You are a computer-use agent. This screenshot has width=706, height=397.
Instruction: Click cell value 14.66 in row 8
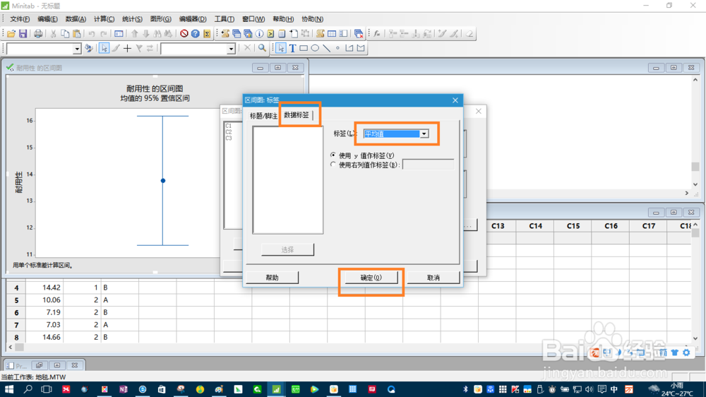[x=52, y=337]
